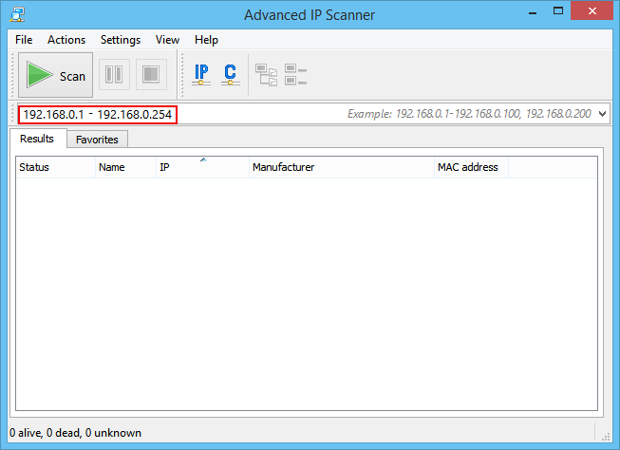Open the IP range history dropdown
Image resolution: width=620 pixels, height=450 pixels.
pyautogui.click(x=603, y=114)
